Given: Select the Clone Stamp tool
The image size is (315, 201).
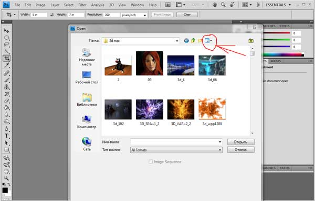Looking at the screenshot, I should click(x=6, y=87).
